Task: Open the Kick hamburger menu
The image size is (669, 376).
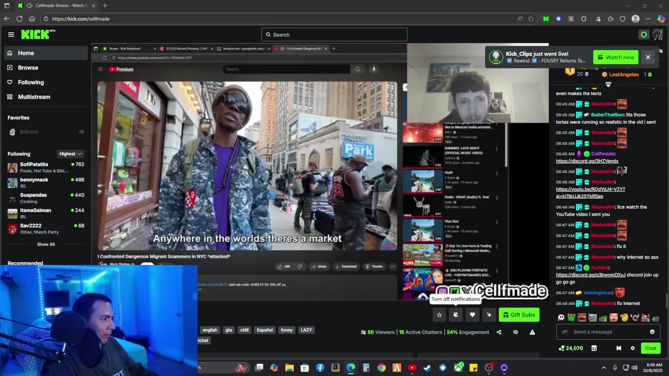Action: pos(11,34)
